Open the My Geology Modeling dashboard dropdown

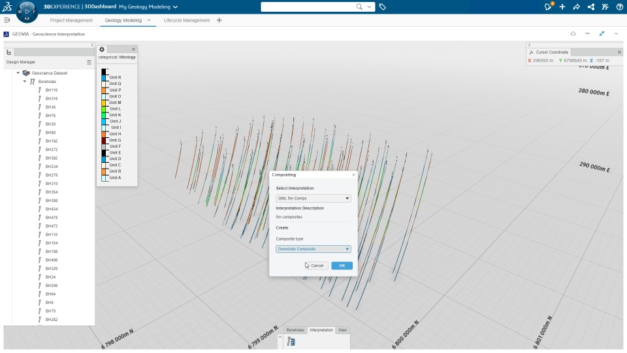click(x=175, y=7)
